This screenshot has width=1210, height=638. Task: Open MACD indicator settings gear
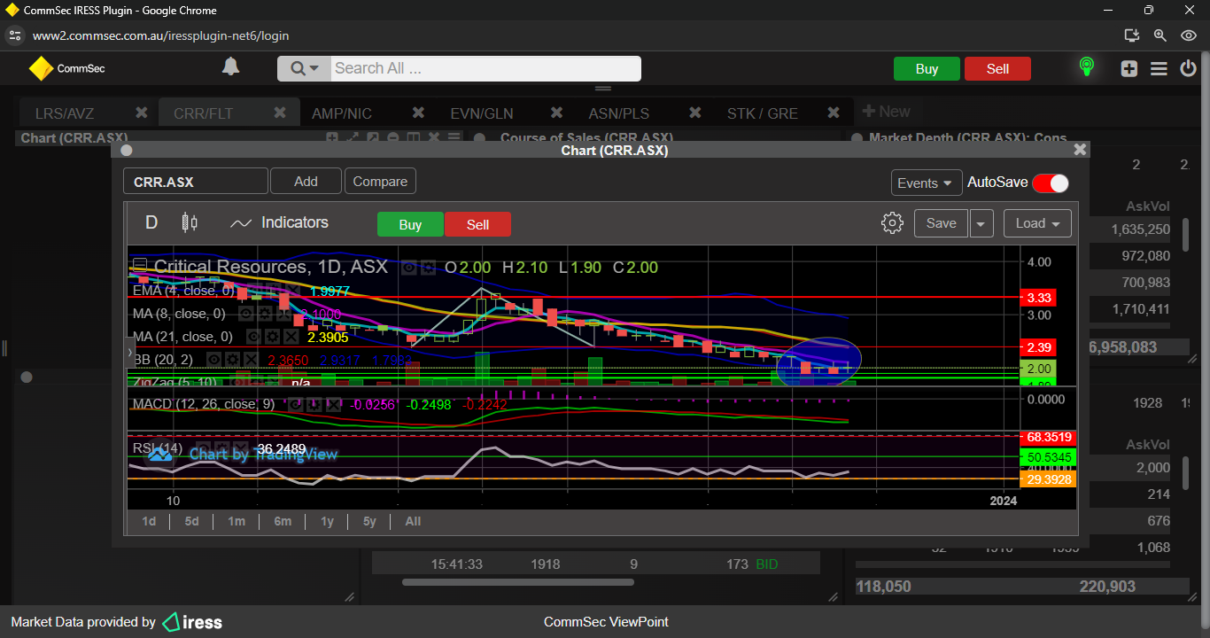(x=314, y=404)
